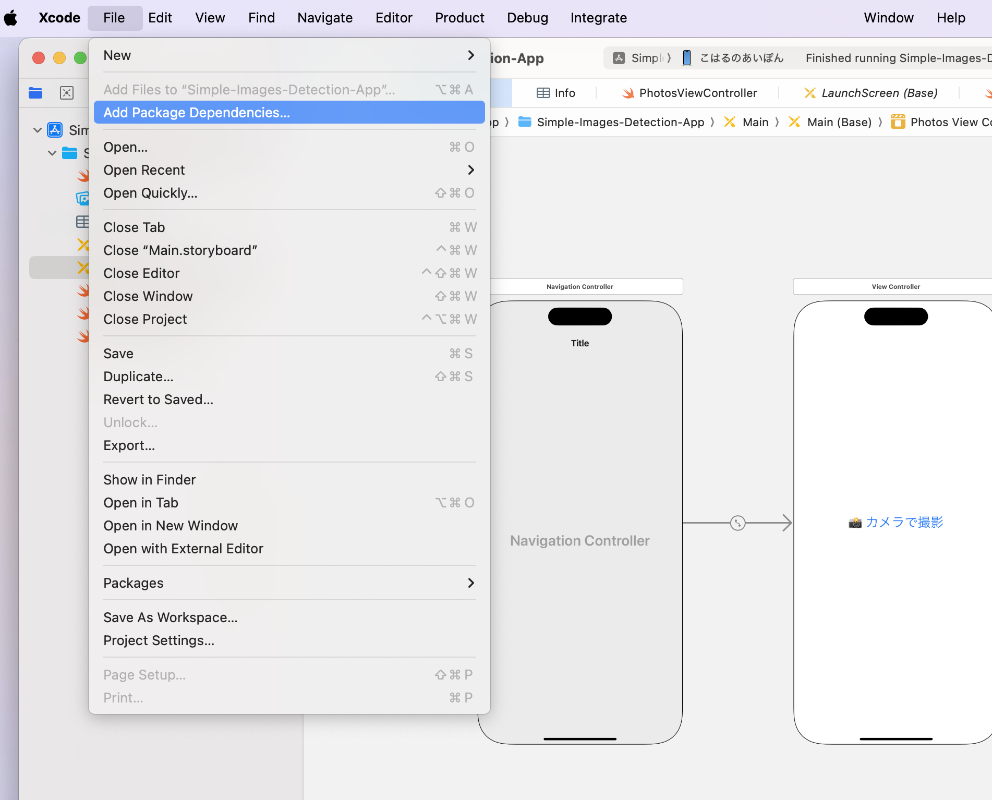Choose Revert to Saved…
This screenshot has width=992, height=800.
point(289,399)
